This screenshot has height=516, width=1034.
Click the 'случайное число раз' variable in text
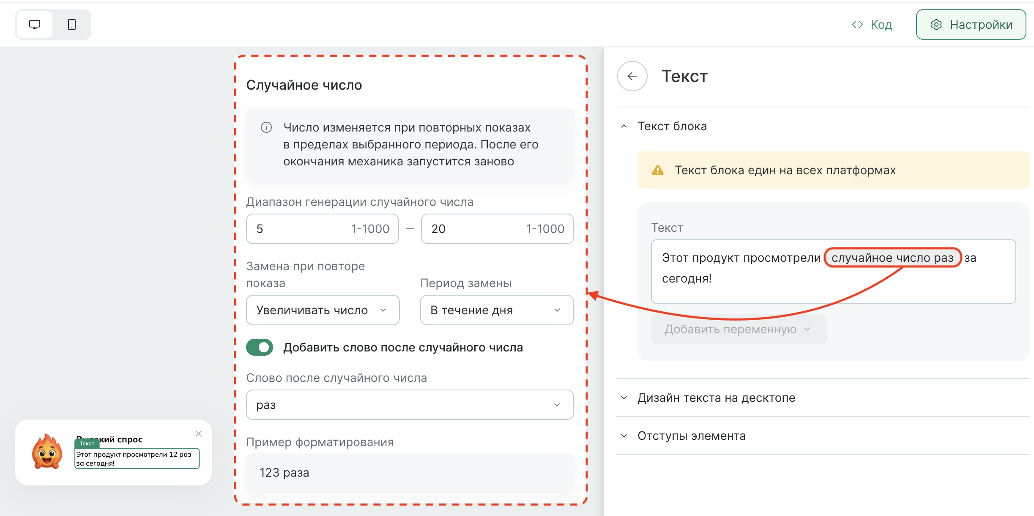pyautogui.click(x=892, y=257)
